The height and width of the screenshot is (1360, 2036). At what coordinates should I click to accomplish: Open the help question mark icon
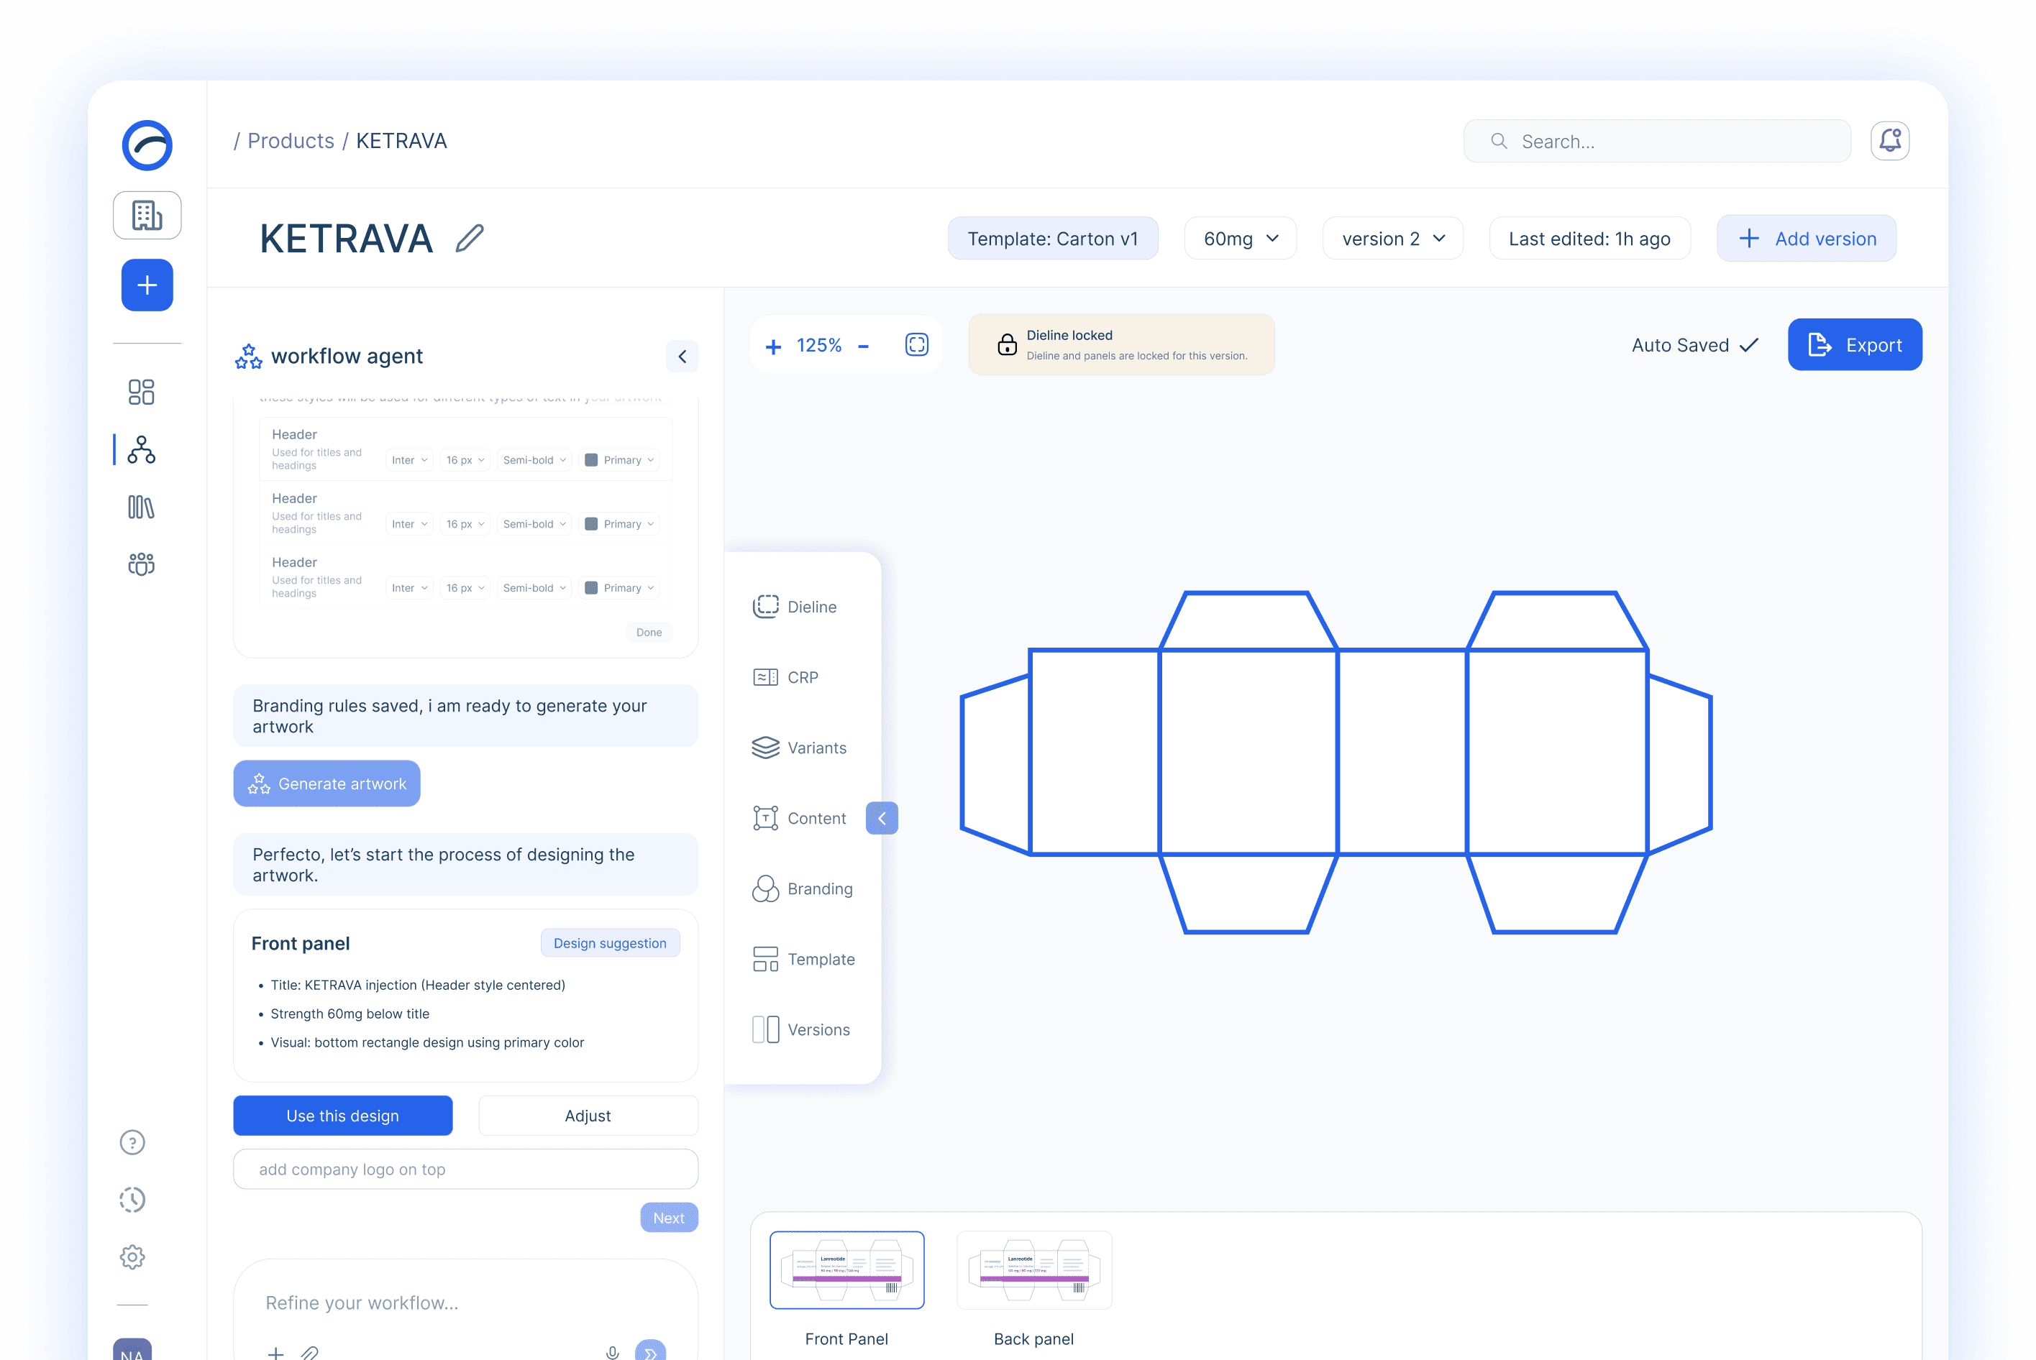pos(132,1142)
